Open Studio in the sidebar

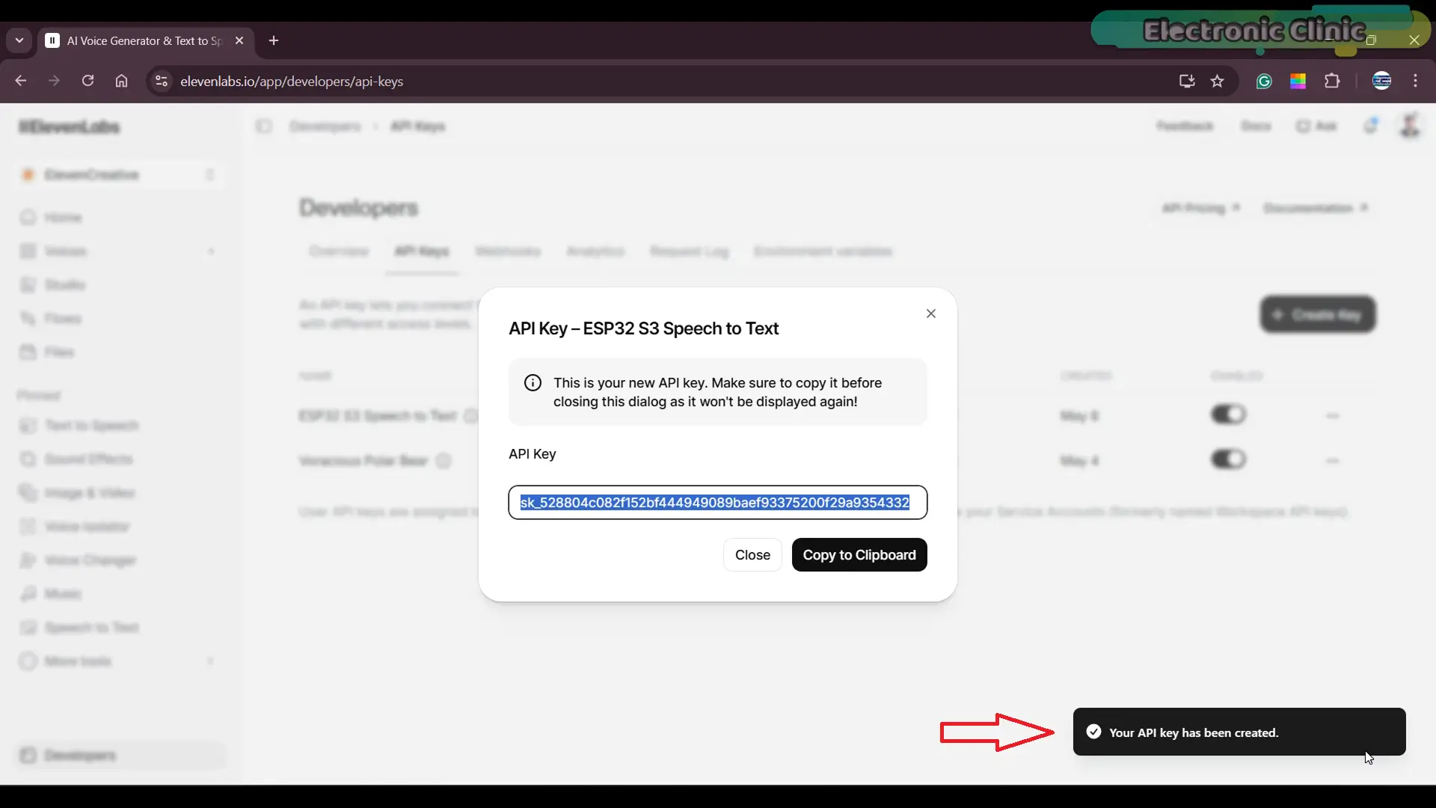tap(65, 285)
